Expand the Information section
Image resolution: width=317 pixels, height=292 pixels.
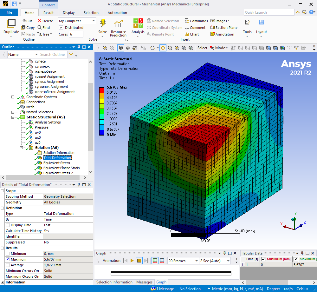tap(3, 282)
